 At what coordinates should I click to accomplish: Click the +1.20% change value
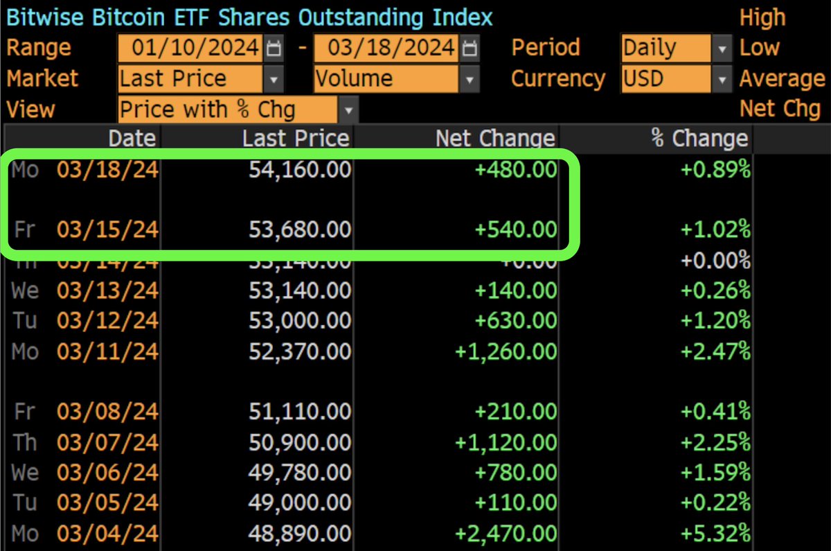point(715,320)
